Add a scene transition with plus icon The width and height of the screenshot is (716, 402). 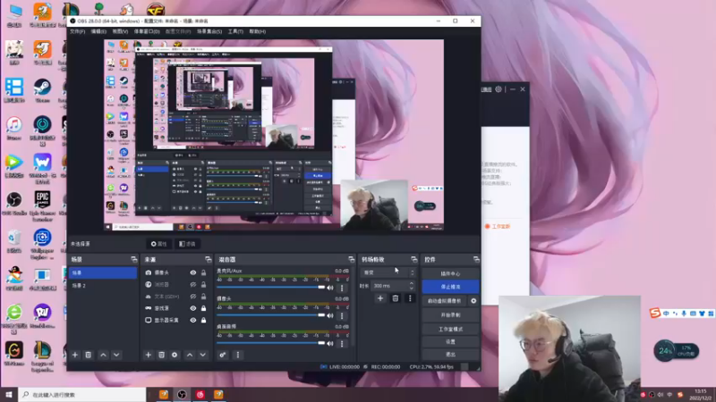(379, 298)
